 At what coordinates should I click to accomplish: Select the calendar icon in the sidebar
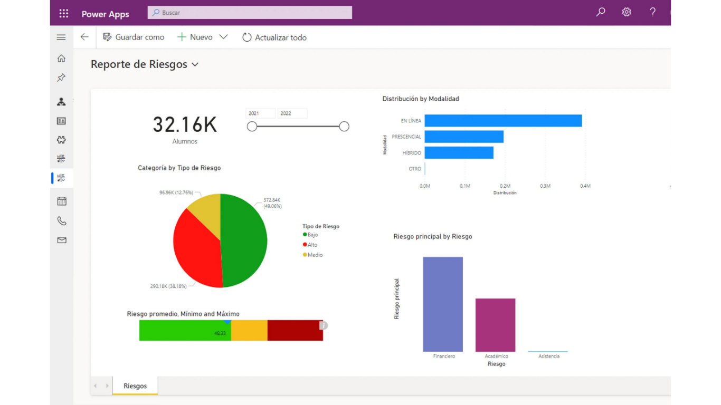tap(61, 201)
